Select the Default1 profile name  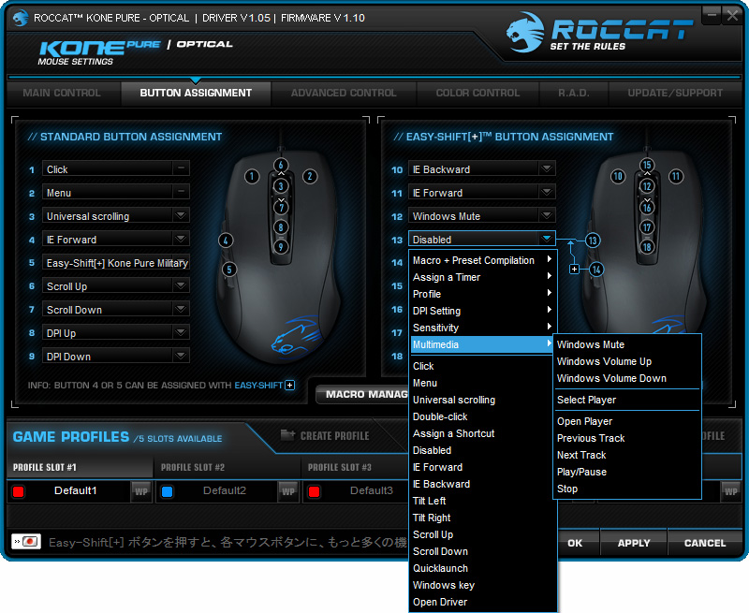pyautogui.click(x=76, y=490)
